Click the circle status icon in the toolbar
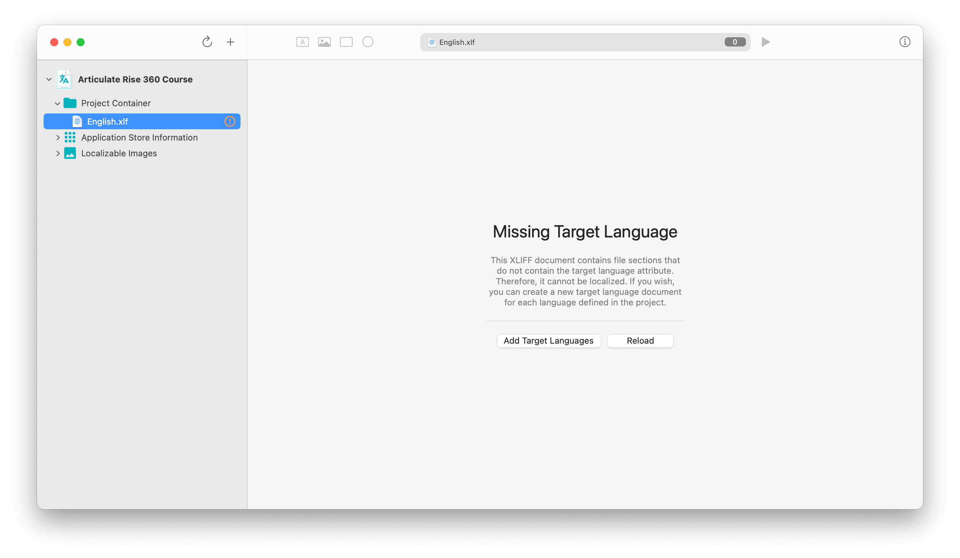This screenshot has width=960, height=558. [368, 42]
